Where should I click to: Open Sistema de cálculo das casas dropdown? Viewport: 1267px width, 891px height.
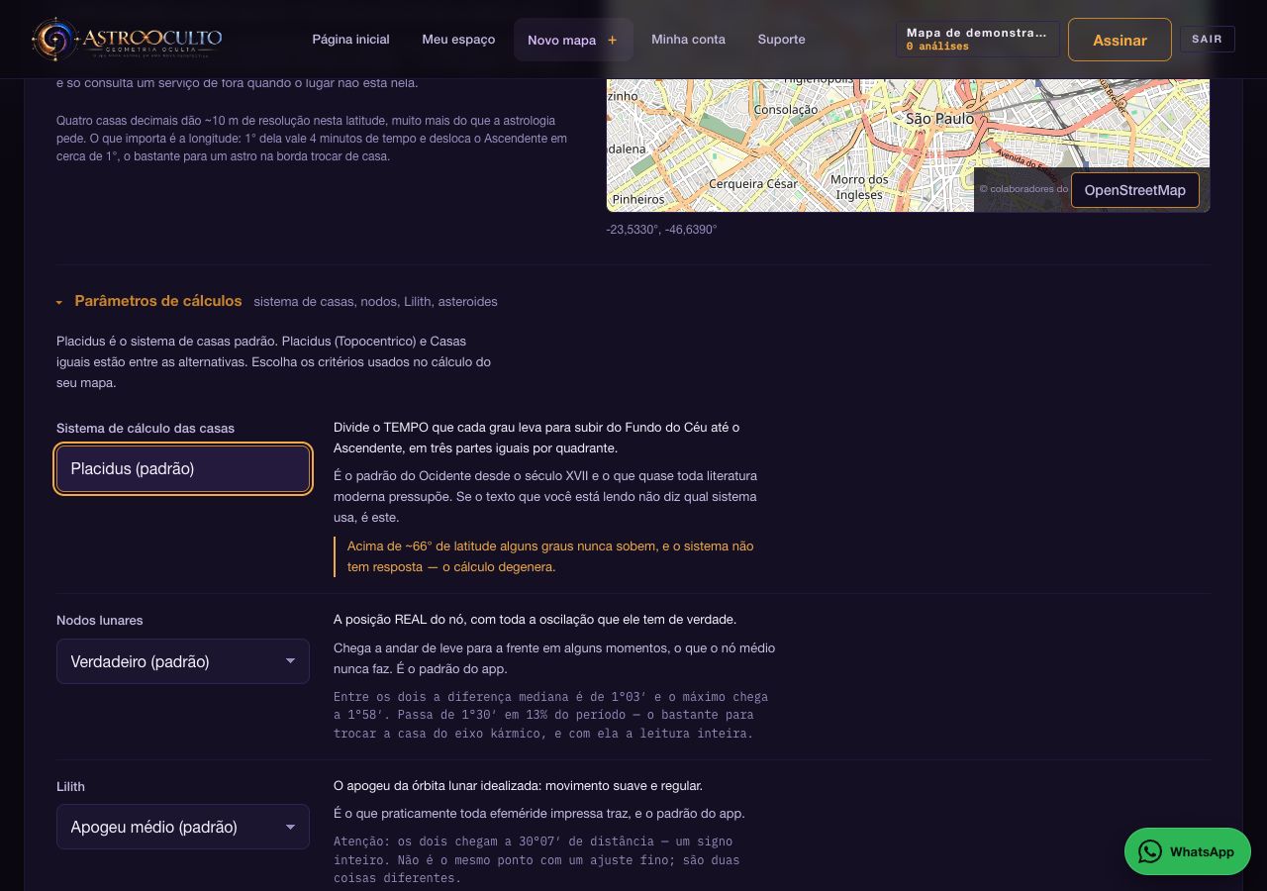pyautogui.click(x=183, y=469)
